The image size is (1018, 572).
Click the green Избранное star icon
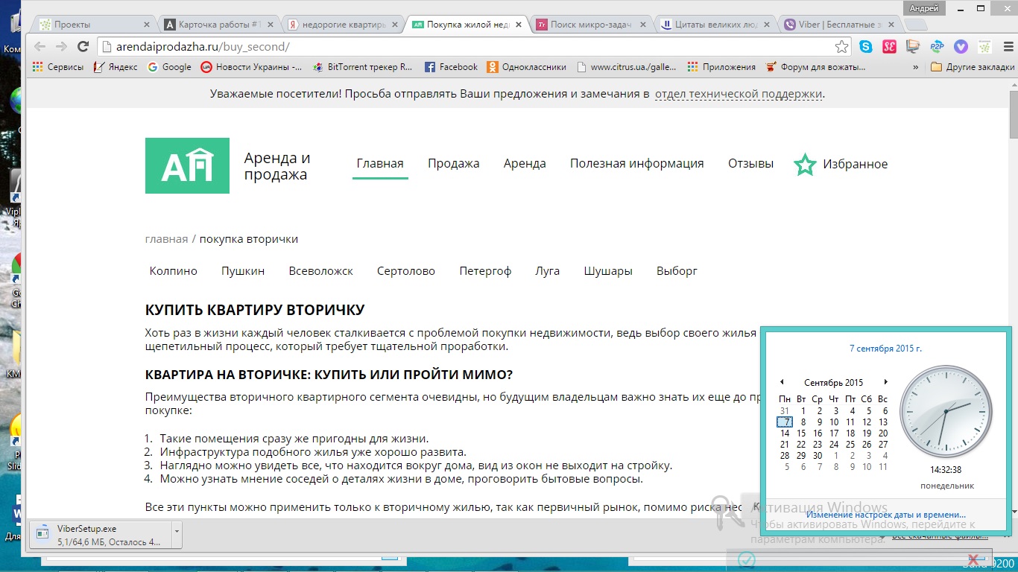point(805,165)
